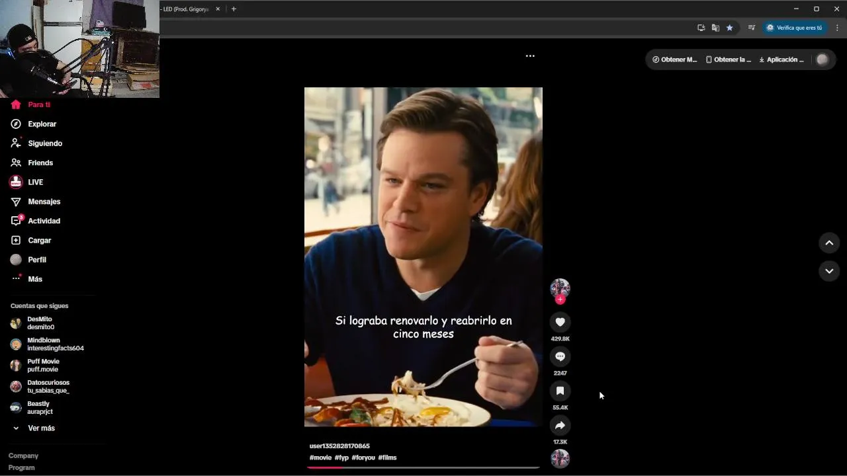
Task: Click the #movie hashtag
Action: (320, 457)
